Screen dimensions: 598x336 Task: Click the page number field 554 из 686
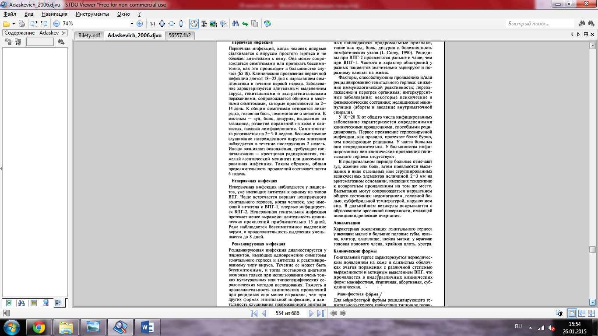click(x=287, y=313)
